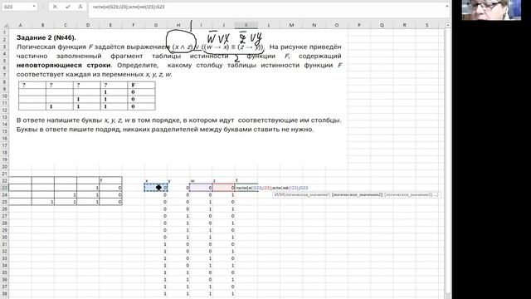
Task: Select cell I38 containing 1
Action: pyautogui.click(x=201, y=294)
